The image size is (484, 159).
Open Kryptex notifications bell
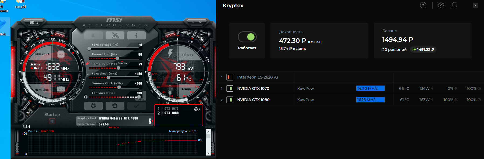pos(454,5)
